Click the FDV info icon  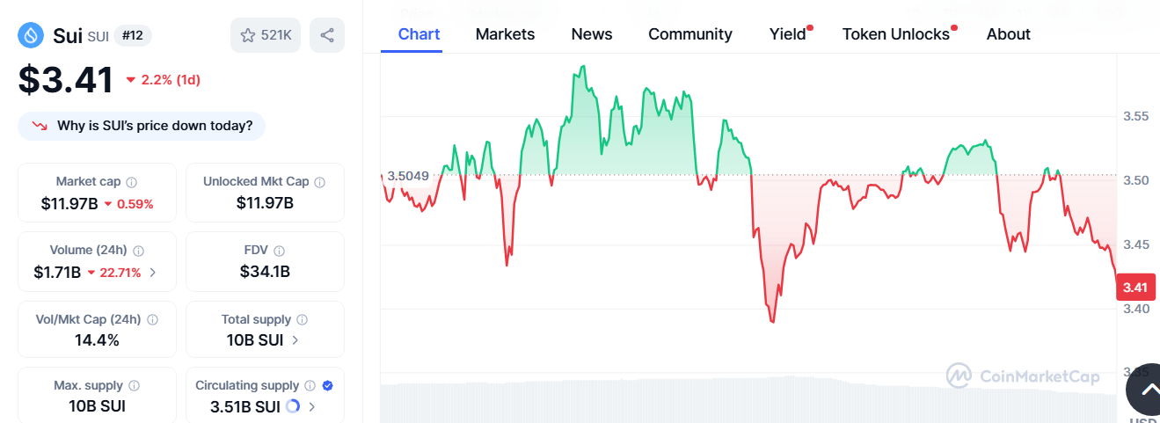279,251
